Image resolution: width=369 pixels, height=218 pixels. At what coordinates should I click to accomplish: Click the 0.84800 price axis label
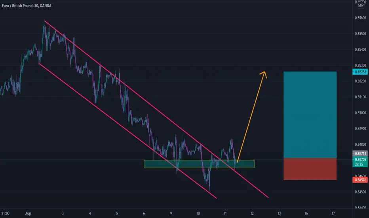[x=360, y=144]
